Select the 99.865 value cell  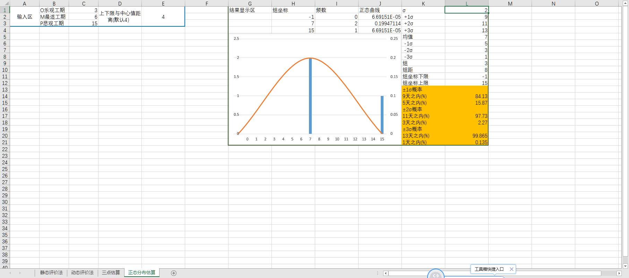[467, 136]
